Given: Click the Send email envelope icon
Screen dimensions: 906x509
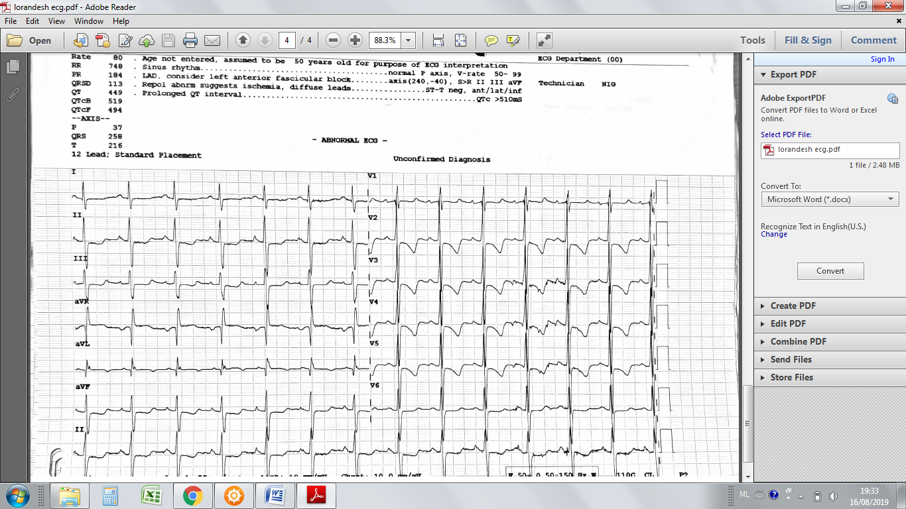Looking at the screenshot, I should [212, 40].
